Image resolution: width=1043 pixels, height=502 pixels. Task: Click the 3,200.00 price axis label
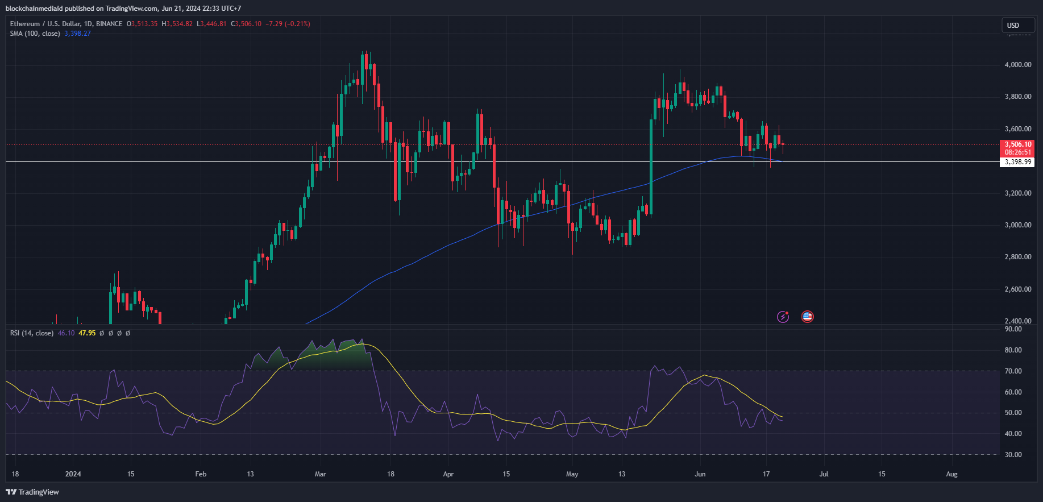[x=1018, y=193]
